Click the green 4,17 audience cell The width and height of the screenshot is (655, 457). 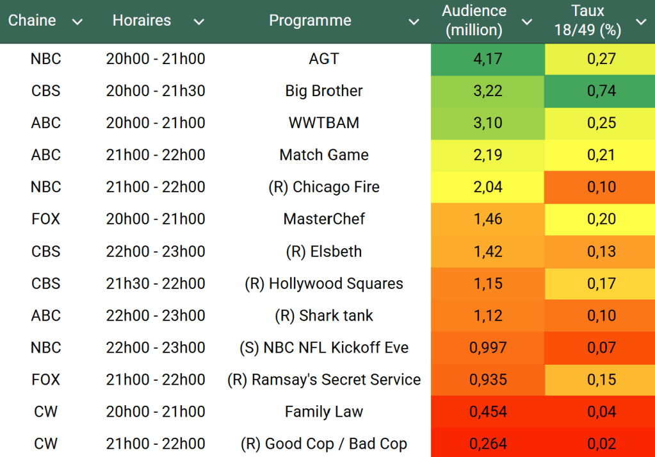[x=487, y=59]
